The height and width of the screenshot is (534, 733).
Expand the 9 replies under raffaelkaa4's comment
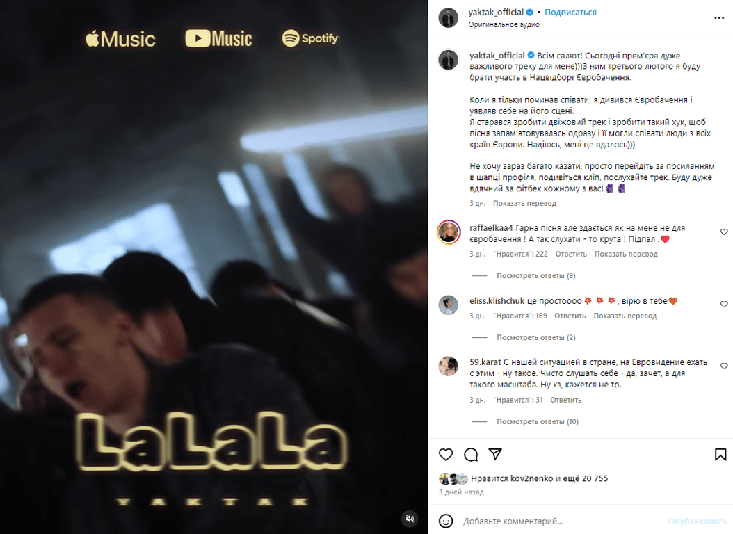(535, 275)
